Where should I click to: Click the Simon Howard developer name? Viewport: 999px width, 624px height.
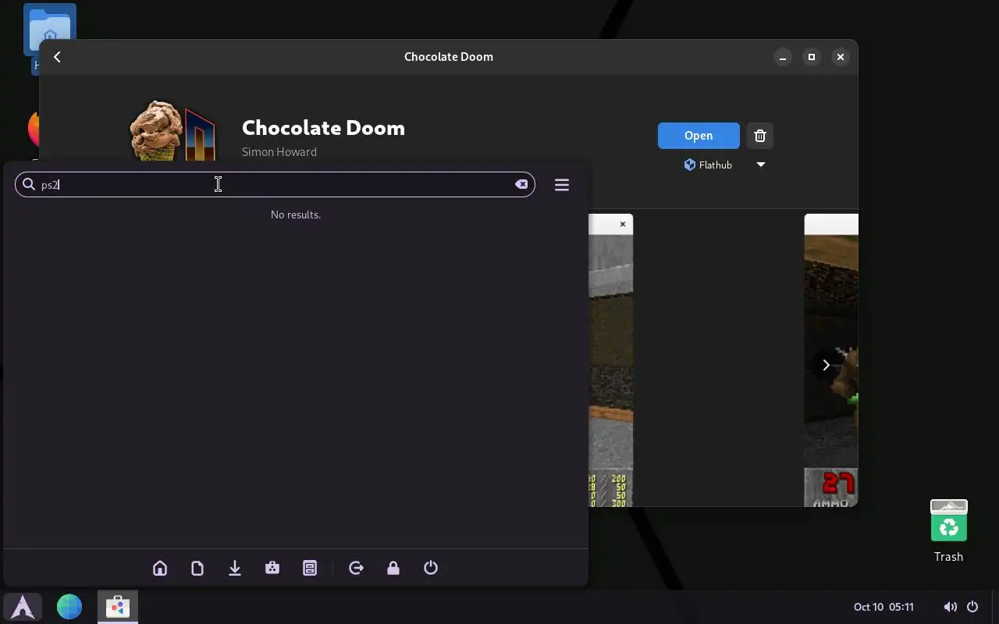[279, 151]
